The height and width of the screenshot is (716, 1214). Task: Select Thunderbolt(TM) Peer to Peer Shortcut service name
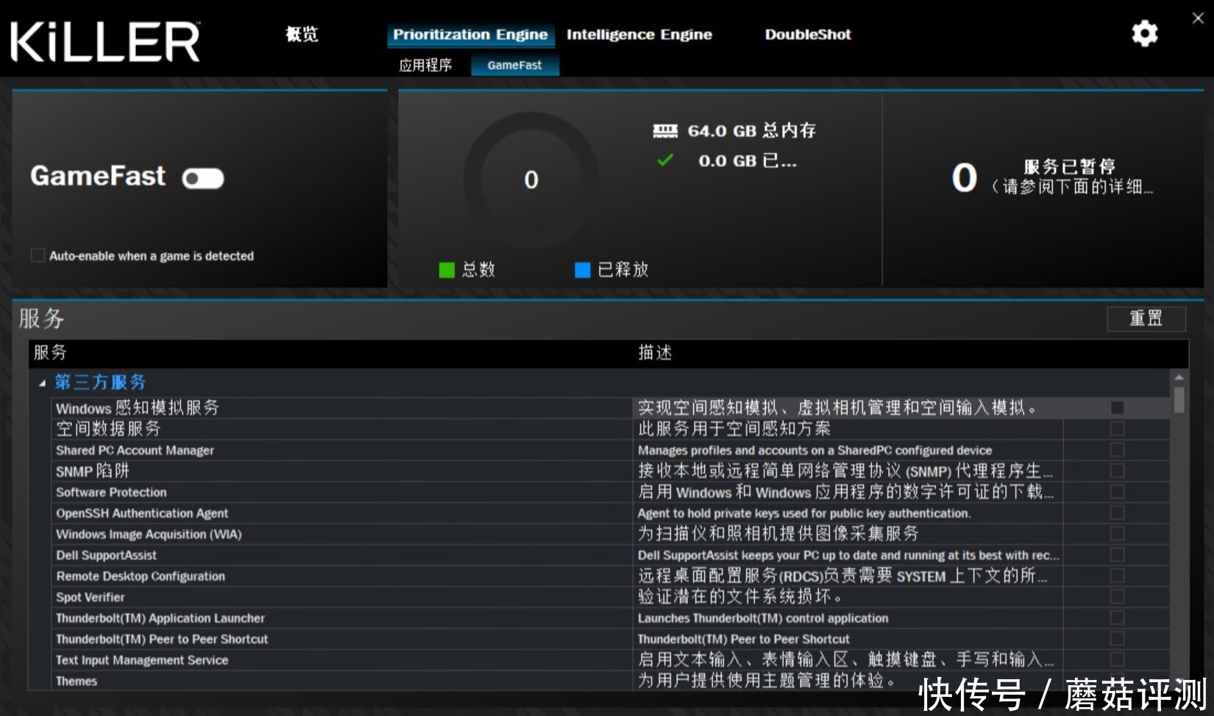pos(162,639)
